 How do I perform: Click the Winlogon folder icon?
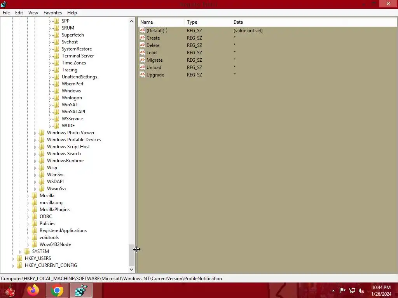(57, 97)
